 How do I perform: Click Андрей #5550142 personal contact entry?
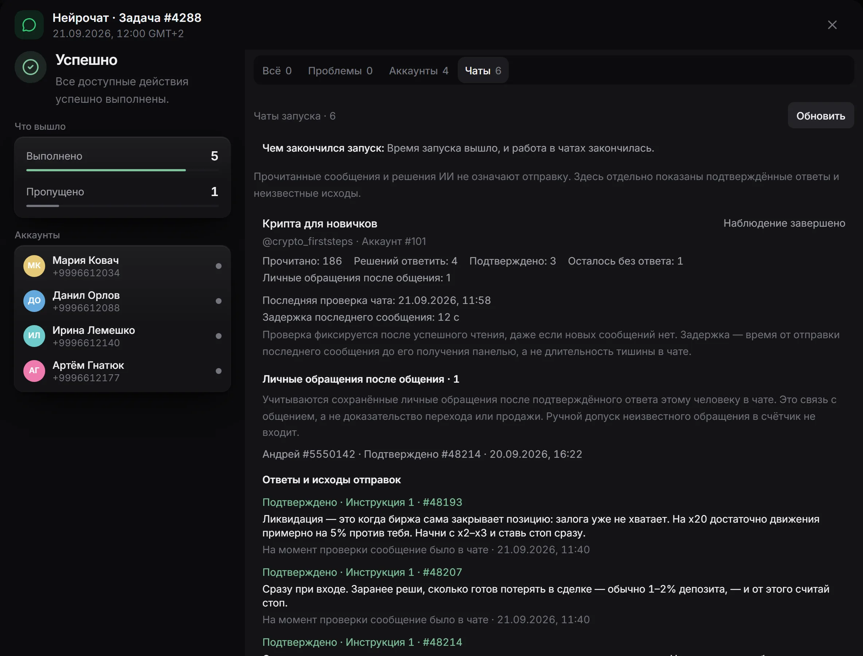click(x=422, y=454)
